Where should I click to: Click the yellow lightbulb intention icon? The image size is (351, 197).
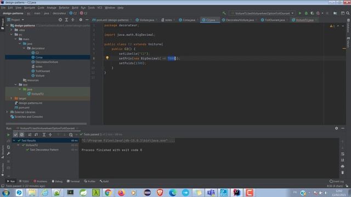point(107,58)
